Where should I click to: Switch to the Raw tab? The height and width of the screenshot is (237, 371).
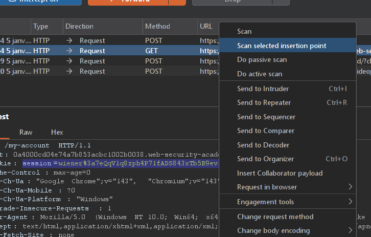pyautogui.click(x=26, y=132)
